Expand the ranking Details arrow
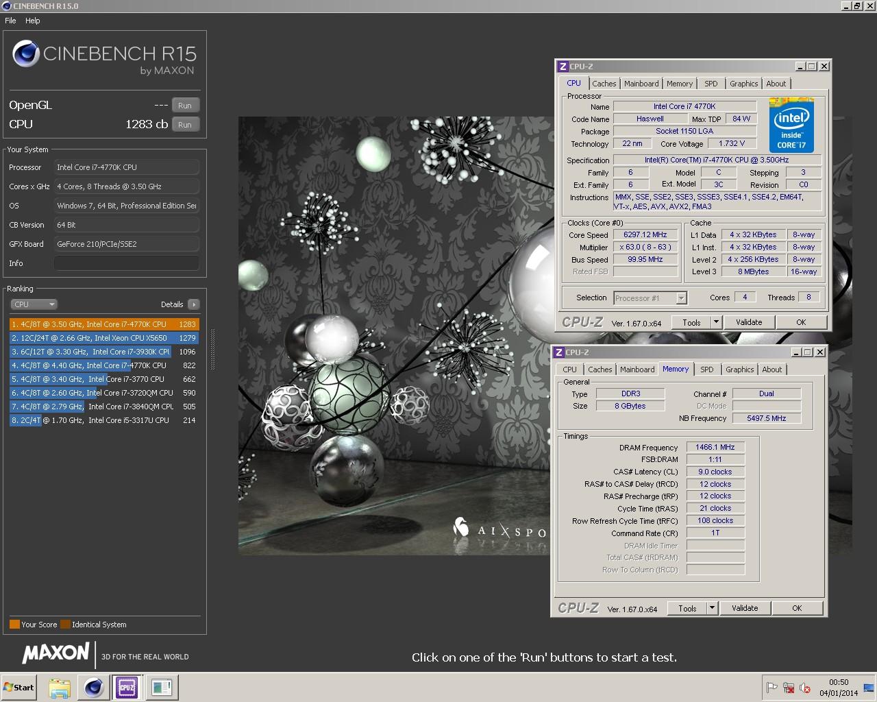The height and width of the screenshot is (702, 877). coord(193,304)
